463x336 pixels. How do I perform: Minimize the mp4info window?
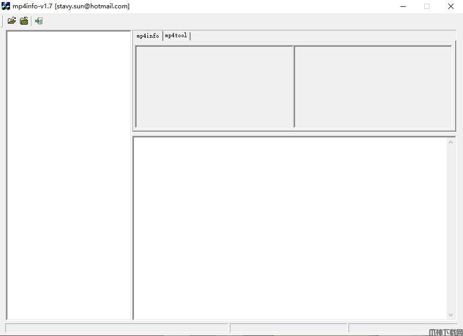click(403, 6)
